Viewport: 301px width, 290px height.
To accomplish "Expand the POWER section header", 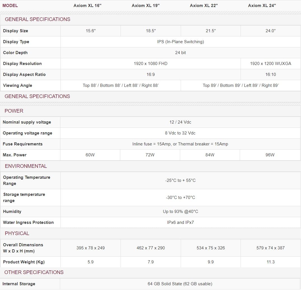I will [x=14, y=111].
